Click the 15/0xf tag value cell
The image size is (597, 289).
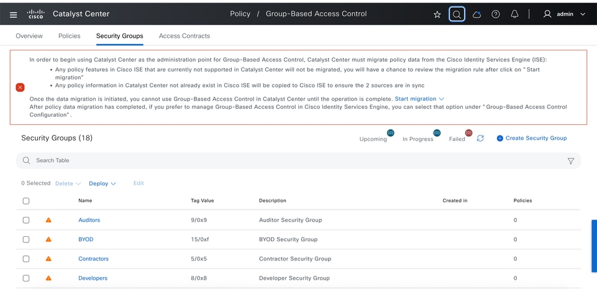click(x=200, y=239)
